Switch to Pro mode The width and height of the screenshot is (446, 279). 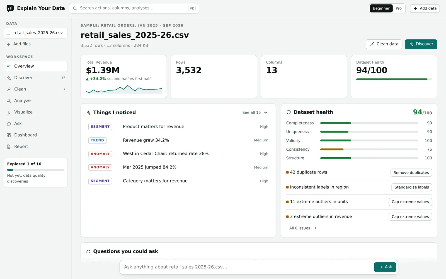(399, 8)
